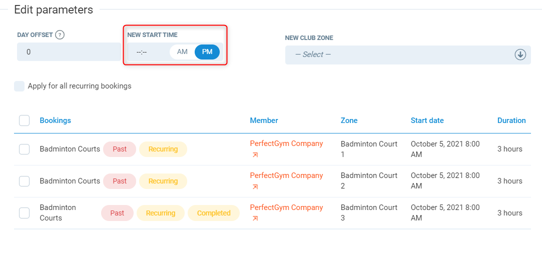Open PerfectGym Company link in first row
Screen dimensions: 542x257
(x=286, y=143)
